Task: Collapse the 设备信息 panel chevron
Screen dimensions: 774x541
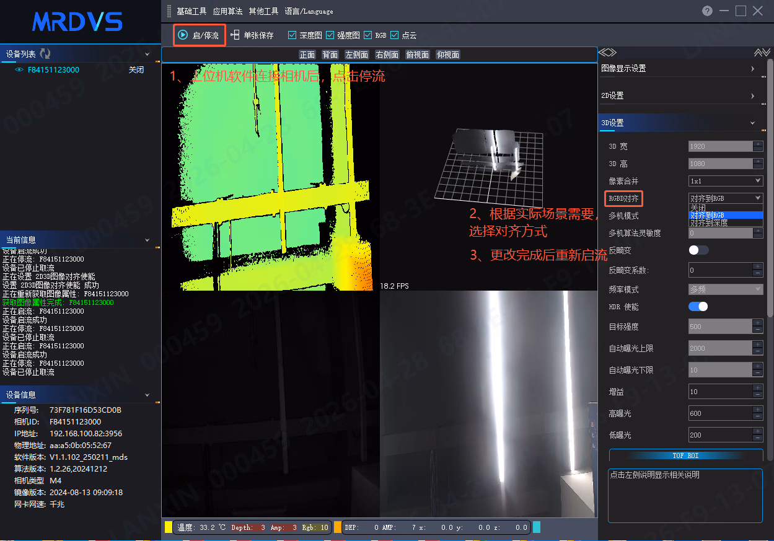Action: click(x=147, y=395)
